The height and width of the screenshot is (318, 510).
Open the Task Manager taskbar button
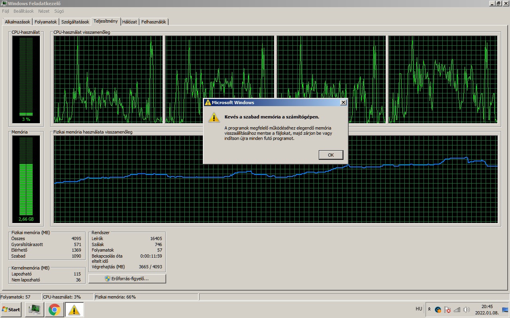click(35, 310)
